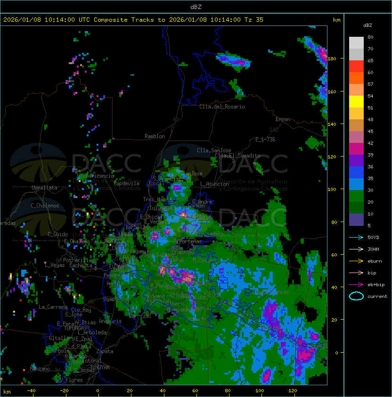Image resolution: width=392 pixels, height=397 pixels.
Task: Click the 'L_Vegas' map label
Action: pyautogui.click(x=54, y=265)
